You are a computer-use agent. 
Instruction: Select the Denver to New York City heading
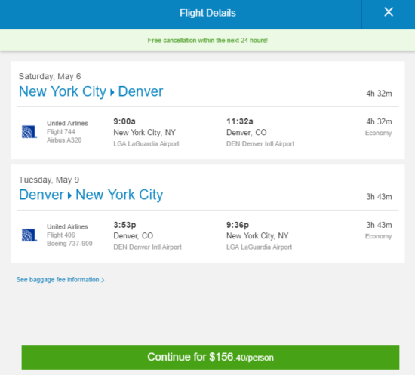tap(91, 195)
